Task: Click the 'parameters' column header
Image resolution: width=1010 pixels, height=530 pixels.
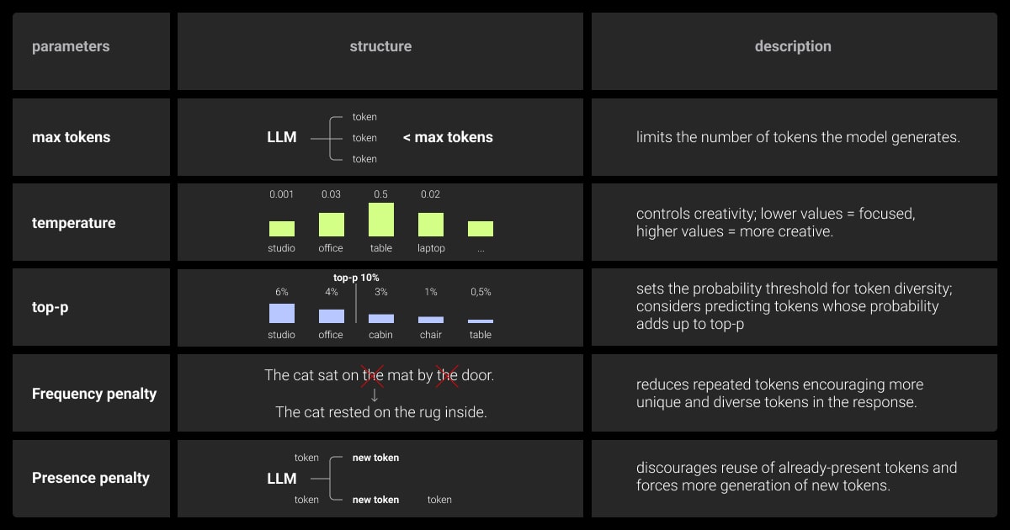Action: 71,47
